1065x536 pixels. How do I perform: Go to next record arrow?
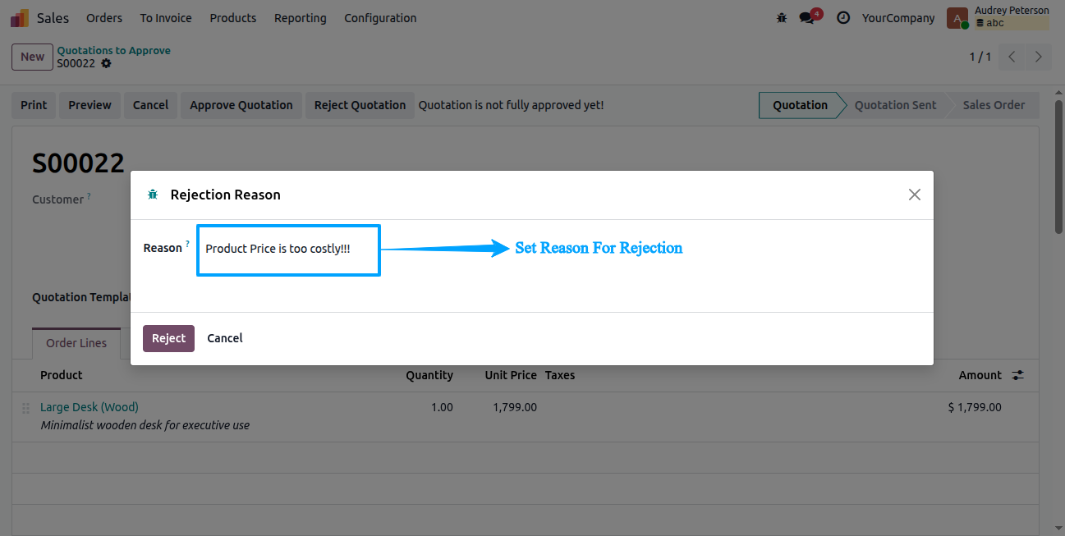1039,57
